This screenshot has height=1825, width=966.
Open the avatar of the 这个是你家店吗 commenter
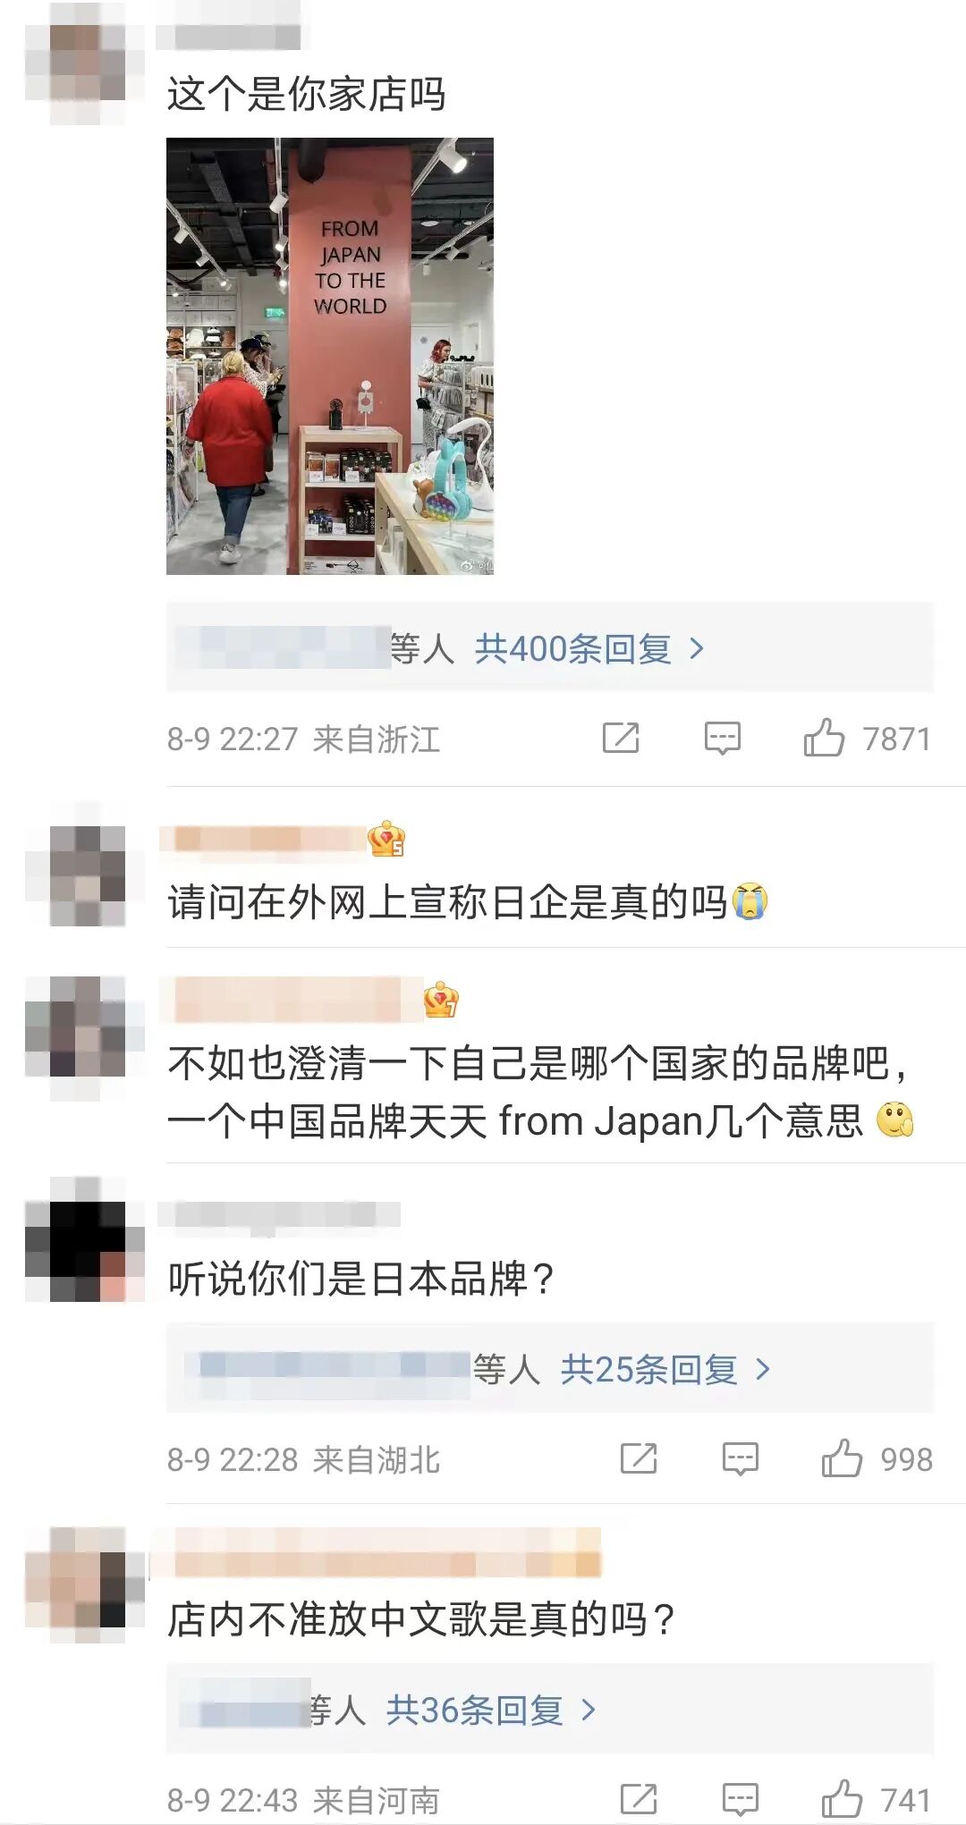coord(86,63)
